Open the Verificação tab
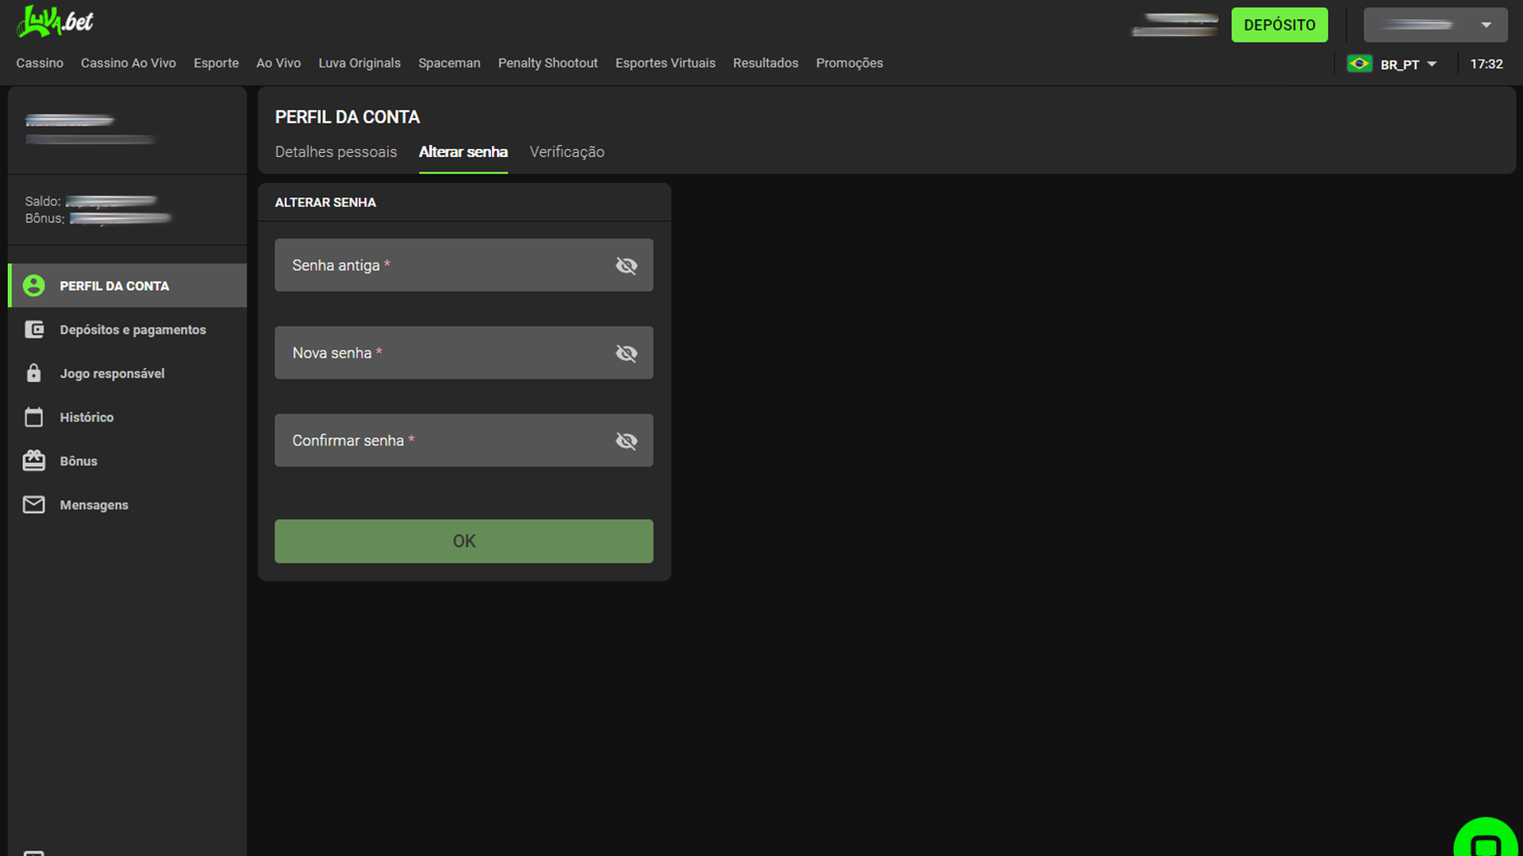Image resolution: width=1523 pixels, height=856 pixels. 566,151
